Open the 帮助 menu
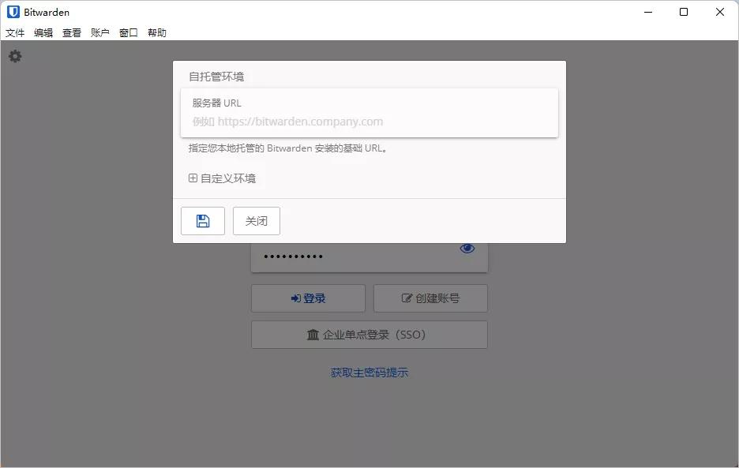739x468 pixels. coord(156,32)
